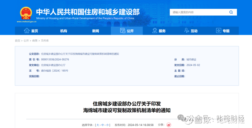
Task: Click issue date 2024-05-02
Action: 193,65
